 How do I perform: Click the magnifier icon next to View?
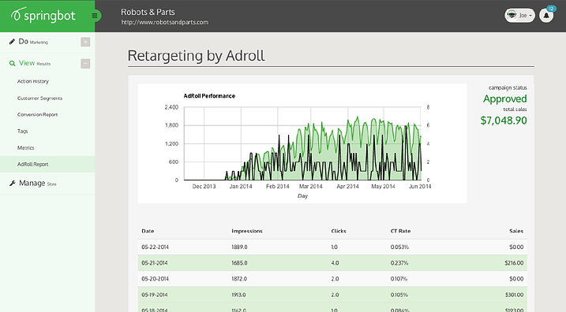(13, 63)
